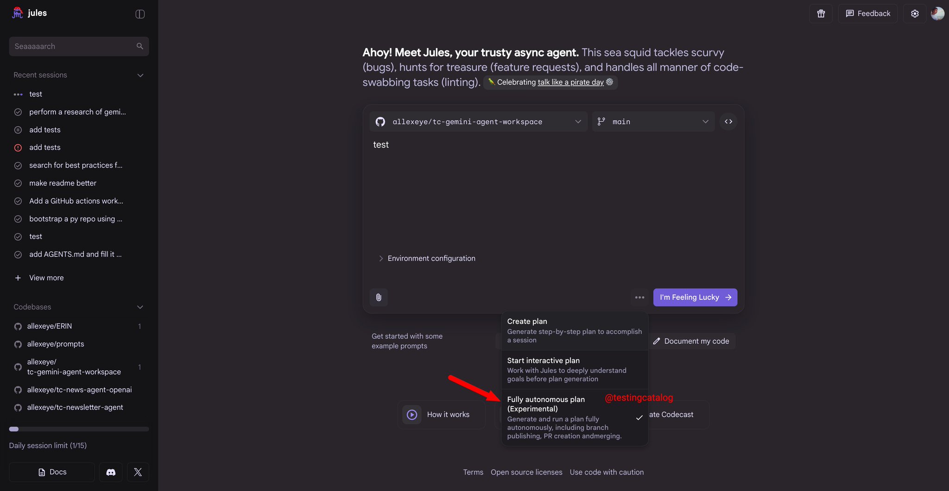Open session 'perform a research of gemi...'
The image size is (949, 491).
(x=77, y=112)
